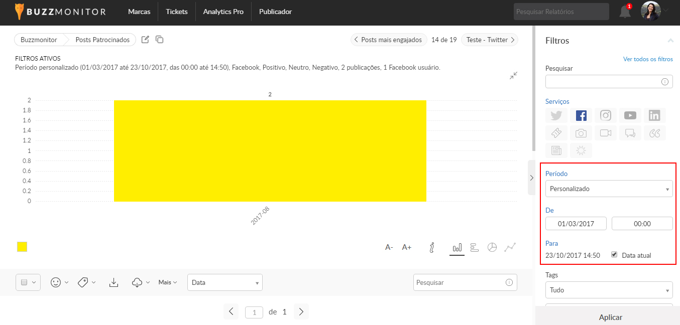Click the edit report name pencil icon
Image resolution: width=680 pixels, height=325 pixels.
click(x=145, y=40)
